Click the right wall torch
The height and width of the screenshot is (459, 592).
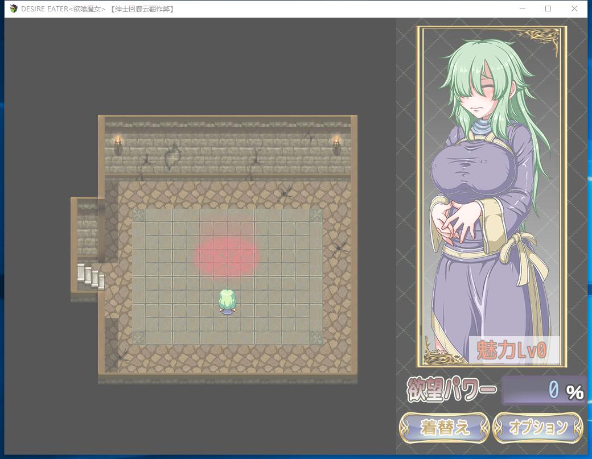336,144
